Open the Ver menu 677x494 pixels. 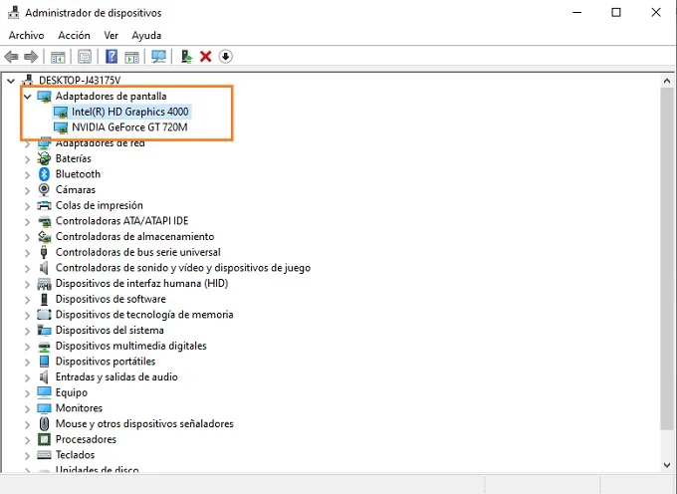(111, 36)
